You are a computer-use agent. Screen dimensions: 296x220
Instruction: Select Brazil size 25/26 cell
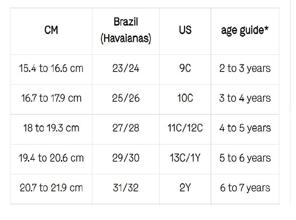[x=126, y=98]
